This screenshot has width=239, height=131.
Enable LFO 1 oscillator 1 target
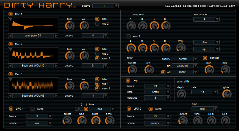[77, 109]
